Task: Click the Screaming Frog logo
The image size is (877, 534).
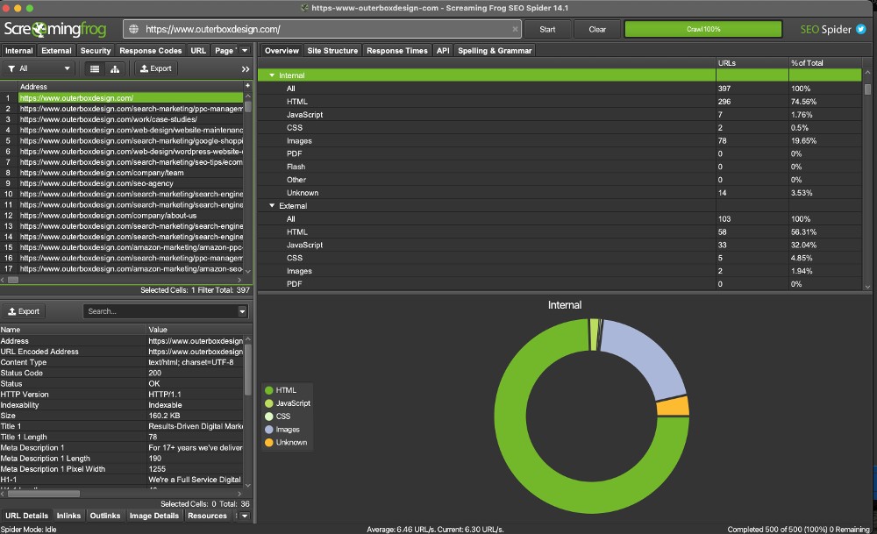Action: click(54, 29)
